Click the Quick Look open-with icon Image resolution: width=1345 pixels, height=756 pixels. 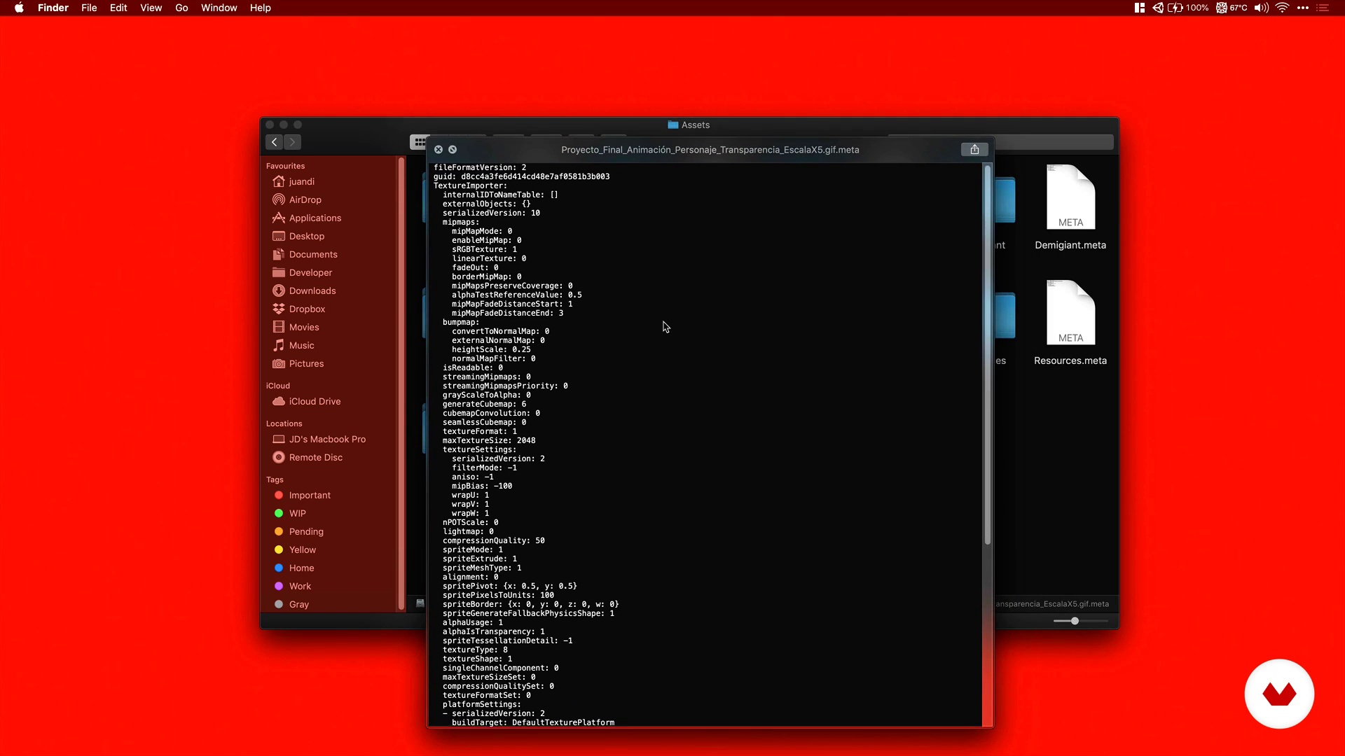pos(453,149)
